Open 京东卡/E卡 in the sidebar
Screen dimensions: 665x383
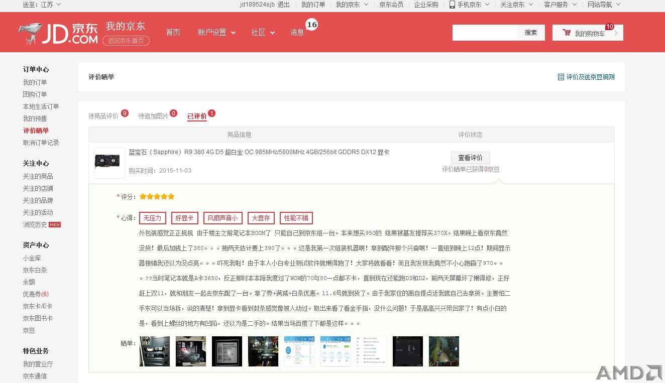pyautogui.click(x=37, y=306)
